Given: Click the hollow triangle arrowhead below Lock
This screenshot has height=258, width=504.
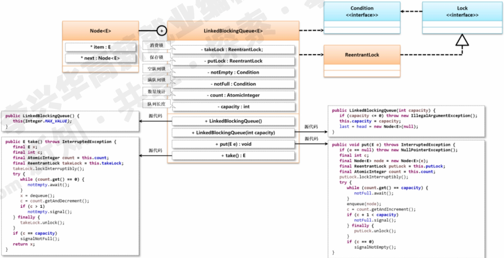Looking at the screenshot, I should pos(462,41).
